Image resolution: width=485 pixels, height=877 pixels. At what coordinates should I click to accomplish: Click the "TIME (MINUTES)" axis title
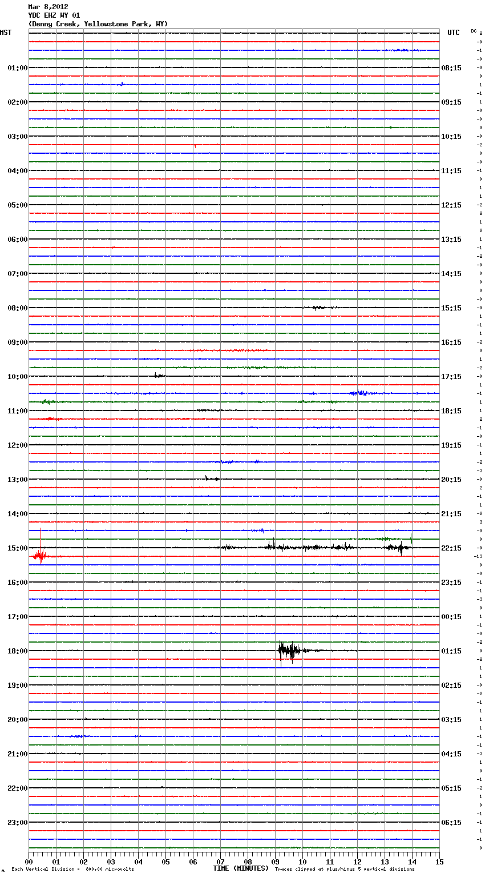pos(241,868)
